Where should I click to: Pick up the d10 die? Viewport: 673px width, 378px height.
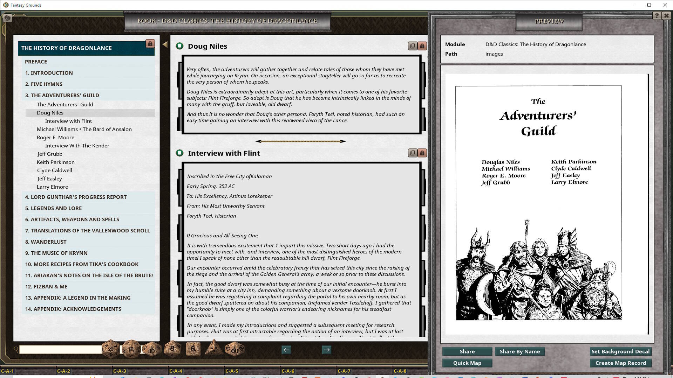(152, 349)
